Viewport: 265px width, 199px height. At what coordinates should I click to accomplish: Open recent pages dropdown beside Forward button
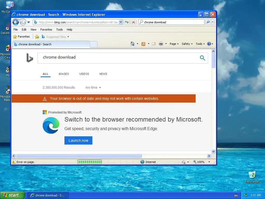(x=28, y=22)
